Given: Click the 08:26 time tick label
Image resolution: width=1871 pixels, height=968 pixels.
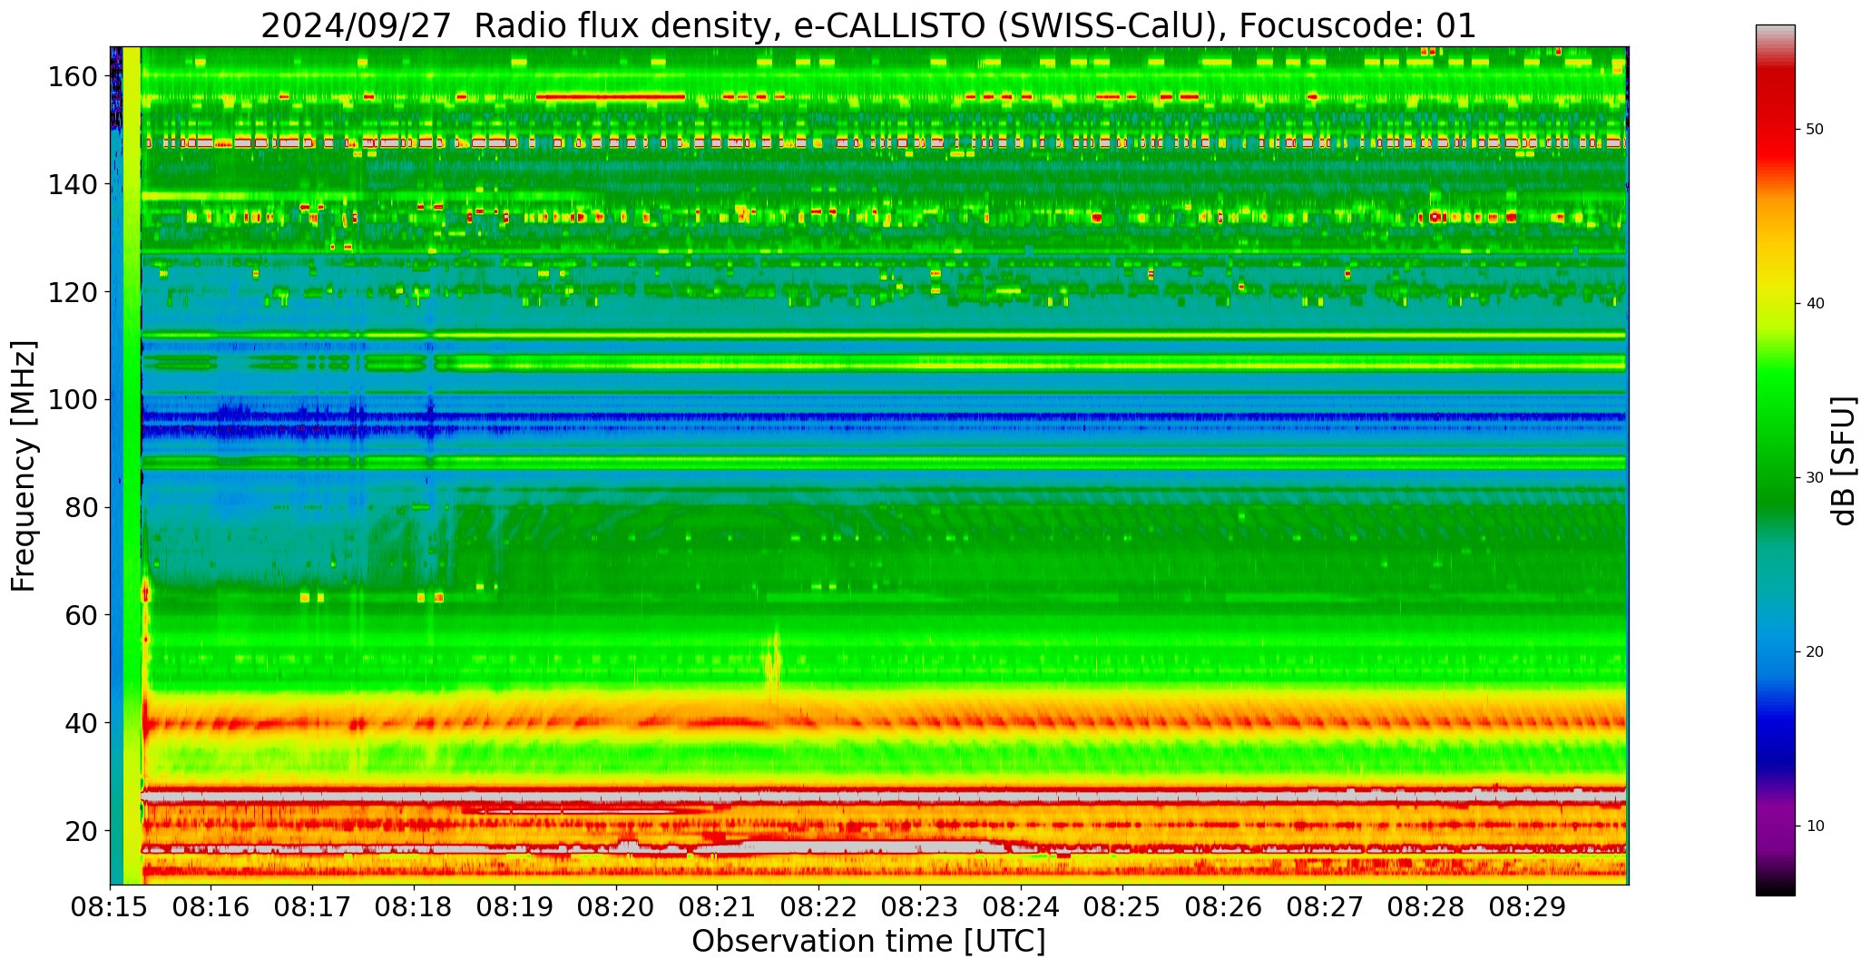Looking at the screenshot, I should (1223, 907).
